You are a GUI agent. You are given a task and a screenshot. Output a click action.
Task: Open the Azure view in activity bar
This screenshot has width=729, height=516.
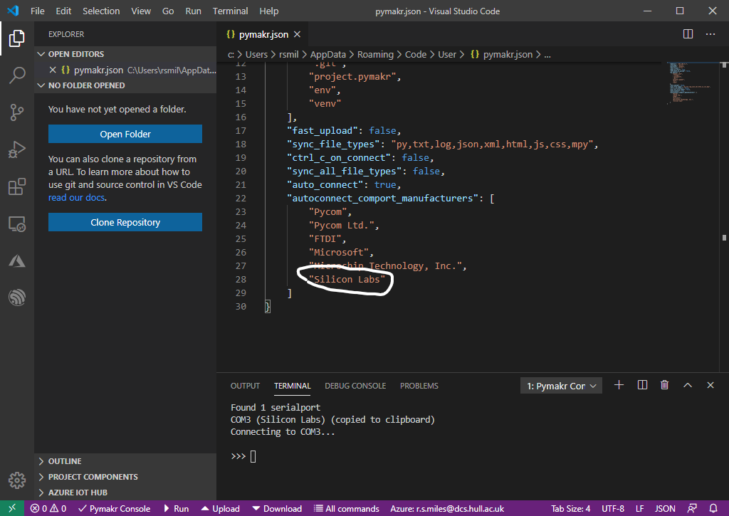[17, 260]
